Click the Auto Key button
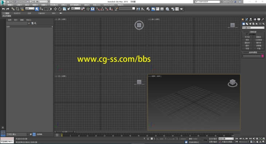Viewport: 266px width, 144px height. [x=213, y=139]
